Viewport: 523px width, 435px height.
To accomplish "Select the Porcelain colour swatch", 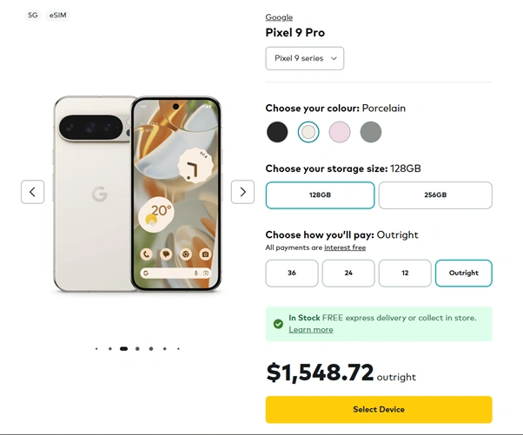I will coord(308,132).
